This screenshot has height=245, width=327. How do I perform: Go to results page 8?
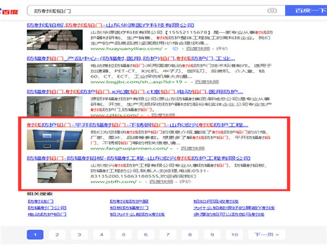(x=190, y=235)
